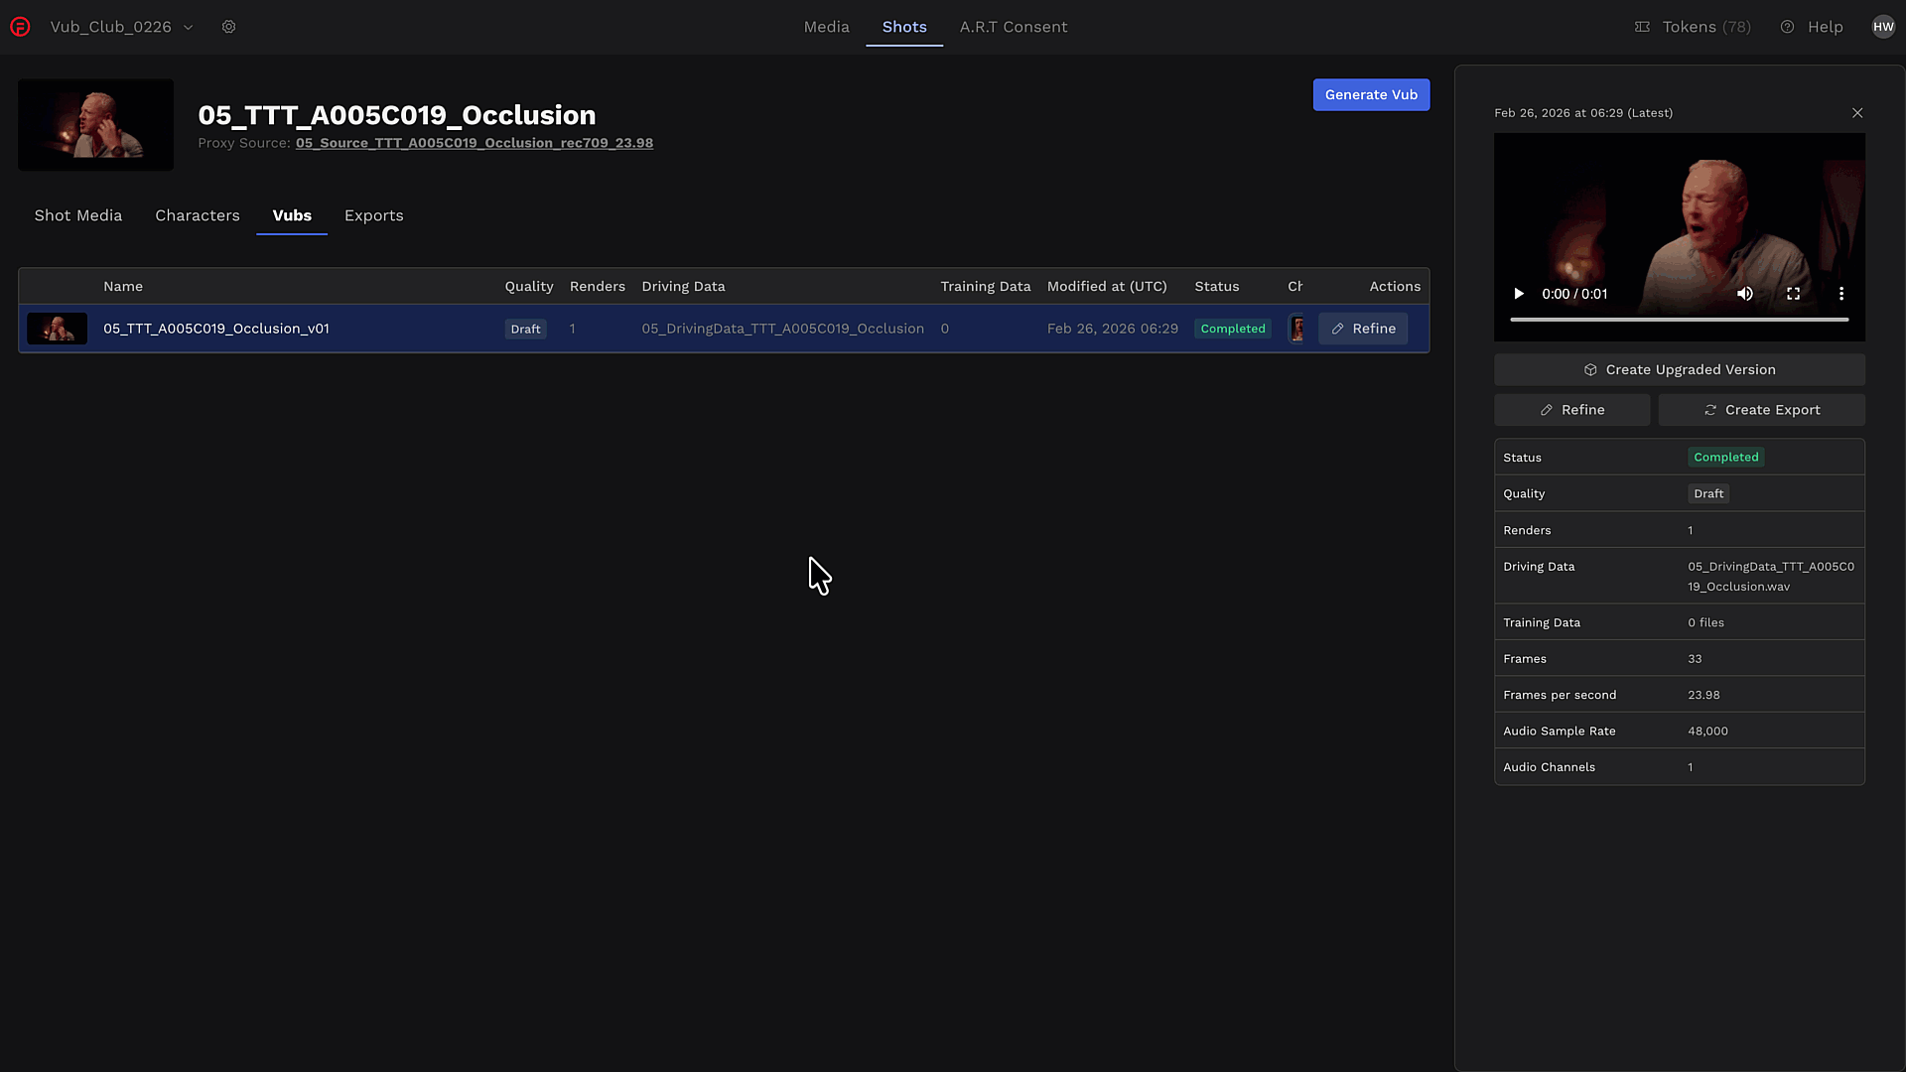Open the A.R.T Consent tab
Viewport: 1906px width, 1072px height.
pos(1013,27)
